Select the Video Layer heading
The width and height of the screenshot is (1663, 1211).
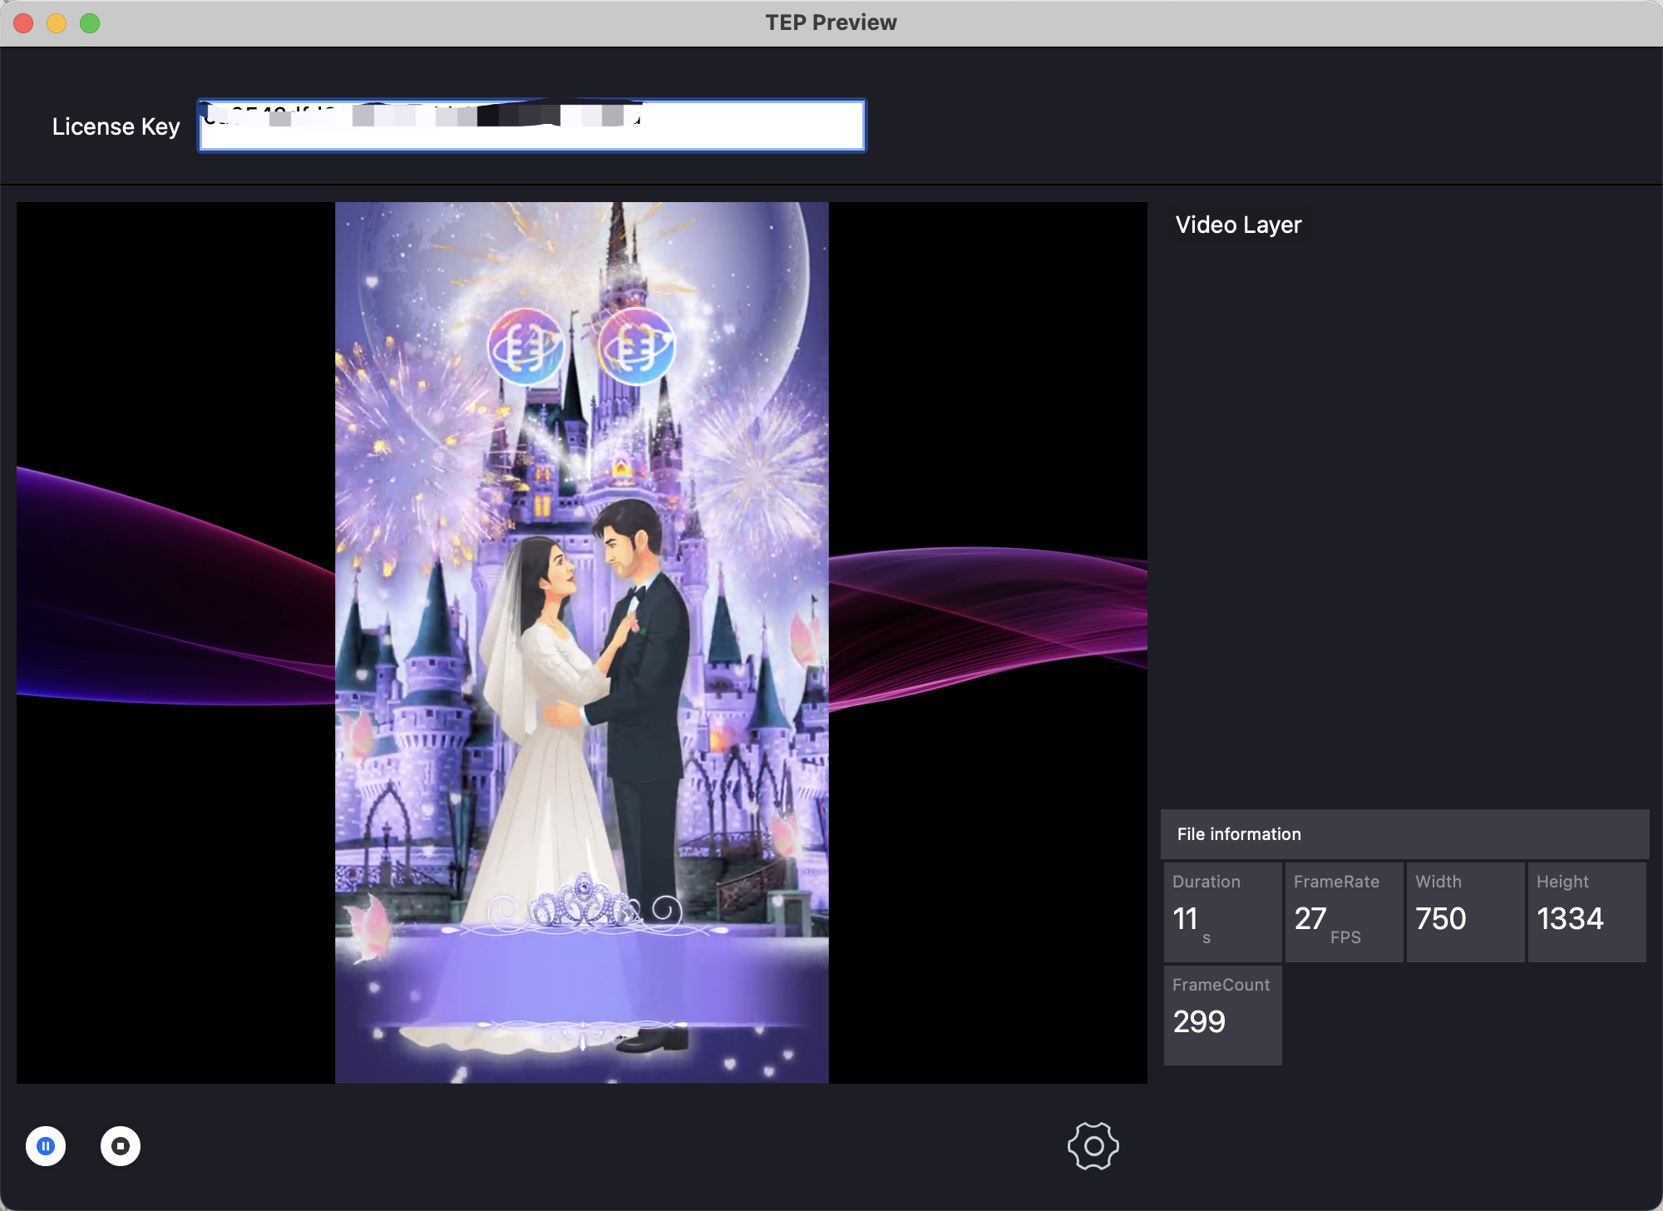tap(1239, 225)
